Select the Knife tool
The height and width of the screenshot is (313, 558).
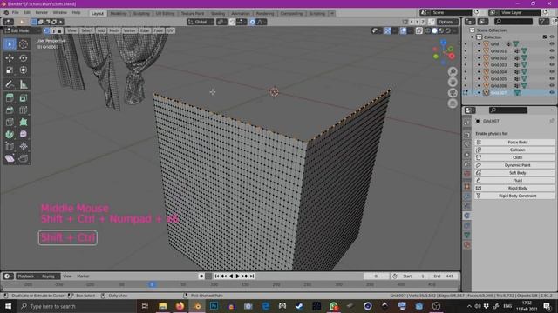pyautogui.click(x=10, y=122)
